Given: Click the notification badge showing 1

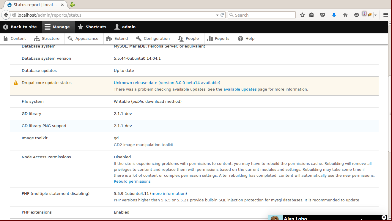Looking at the screenshot, I should (x=364, y=13).
